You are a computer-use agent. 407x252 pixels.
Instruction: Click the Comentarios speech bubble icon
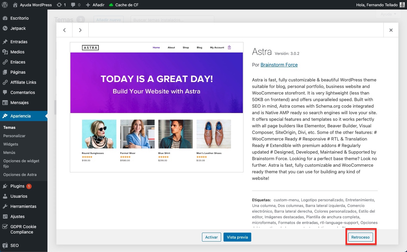pos(5,92)
